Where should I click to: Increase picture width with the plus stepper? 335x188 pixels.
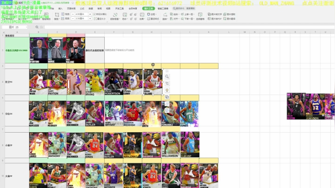coord(90,19)
